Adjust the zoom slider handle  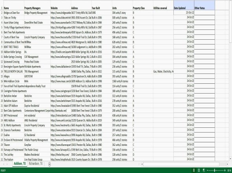click(214, 170)
